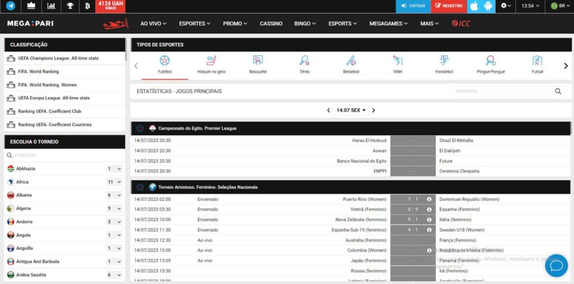Click the Apple app download icon
Viewport: 574px width, 284px height.
(x=474, y=6)
